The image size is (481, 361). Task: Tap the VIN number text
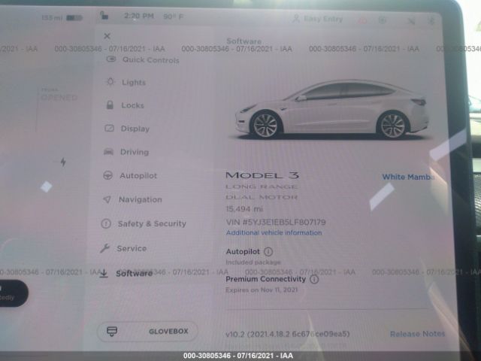tap(276, 222)
